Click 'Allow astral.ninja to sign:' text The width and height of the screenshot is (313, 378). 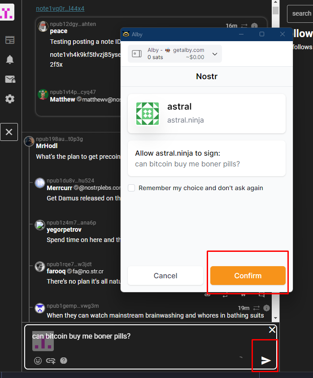coord(178,153)
